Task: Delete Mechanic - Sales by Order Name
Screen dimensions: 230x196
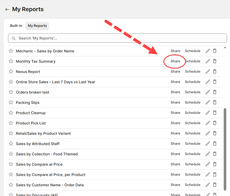Action: [215, 51]
